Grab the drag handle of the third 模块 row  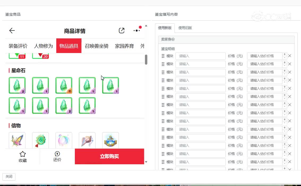point(163,72)
